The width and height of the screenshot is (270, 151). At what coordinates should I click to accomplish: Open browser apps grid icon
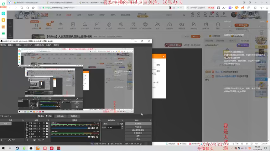249,8
